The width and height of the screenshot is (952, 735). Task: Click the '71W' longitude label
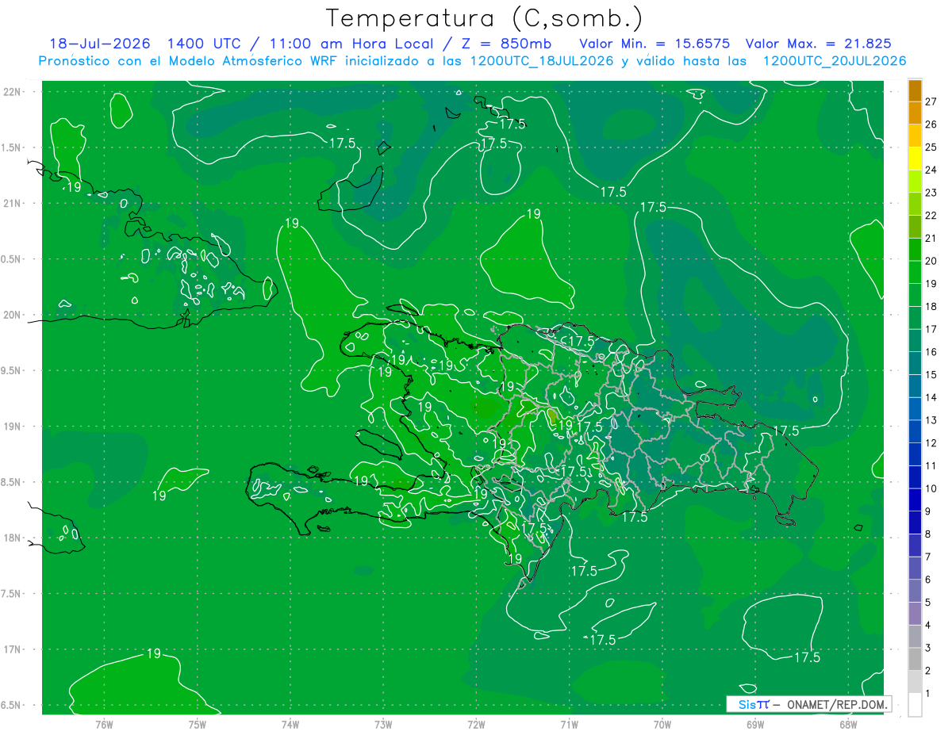pos(569,724)
